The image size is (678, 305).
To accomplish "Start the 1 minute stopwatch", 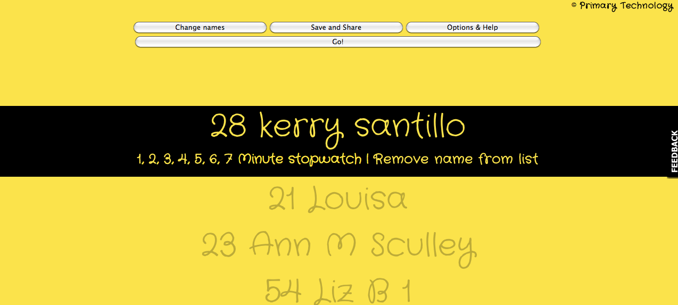I will 140,159.
